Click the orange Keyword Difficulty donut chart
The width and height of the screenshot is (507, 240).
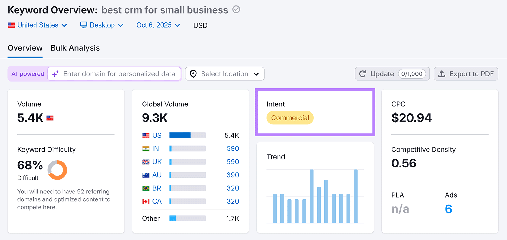57,170
